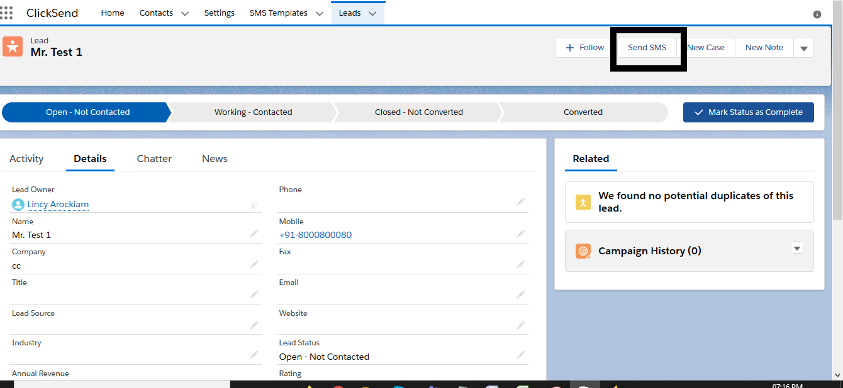Click the Campaign History icon
This screenshot has width=843, height=388.
[583, 251]
